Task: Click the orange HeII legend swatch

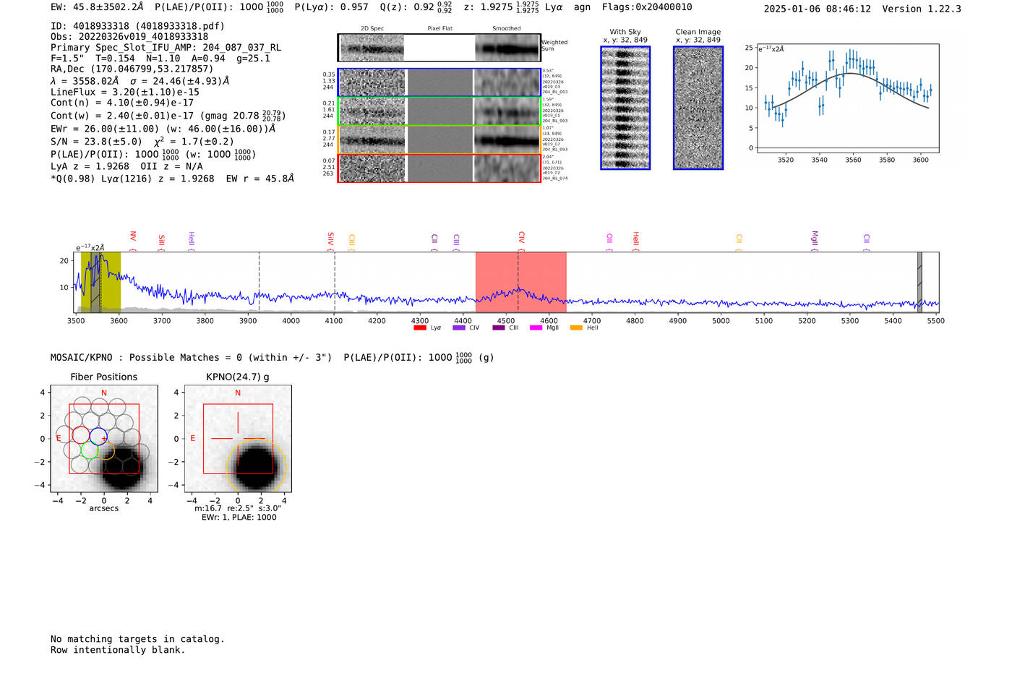Action: (x=576, y=328)
